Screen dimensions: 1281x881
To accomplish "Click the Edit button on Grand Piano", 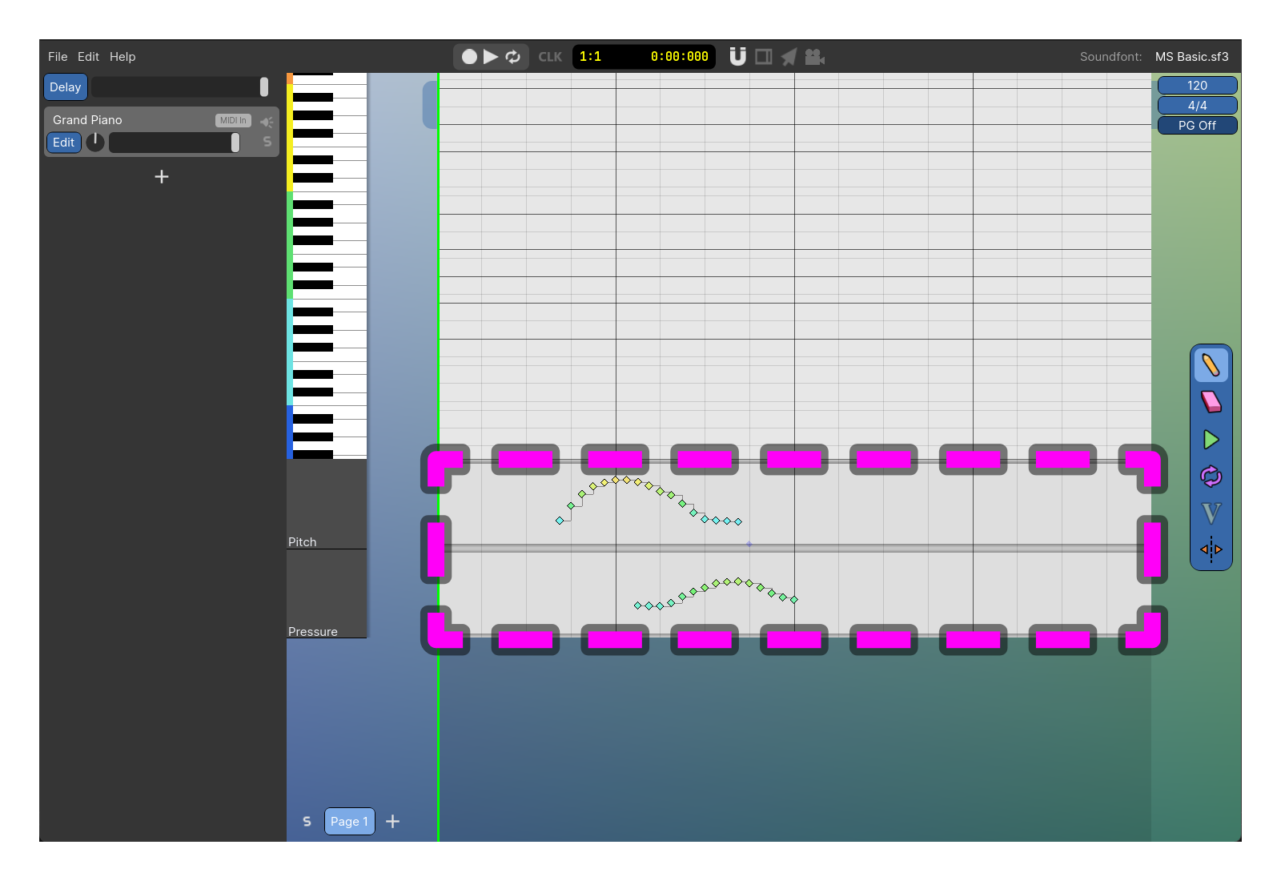I will pos(63,142).
